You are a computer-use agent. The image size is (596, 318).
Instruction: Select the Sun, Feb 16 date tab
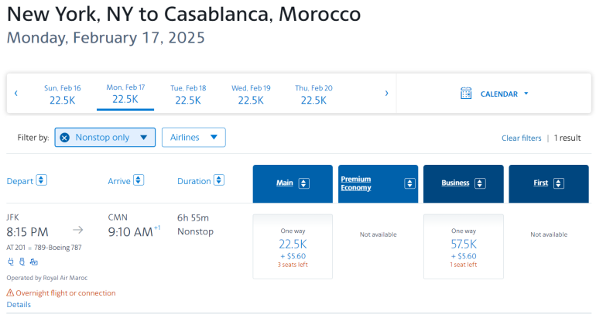[x=62, y=94]
